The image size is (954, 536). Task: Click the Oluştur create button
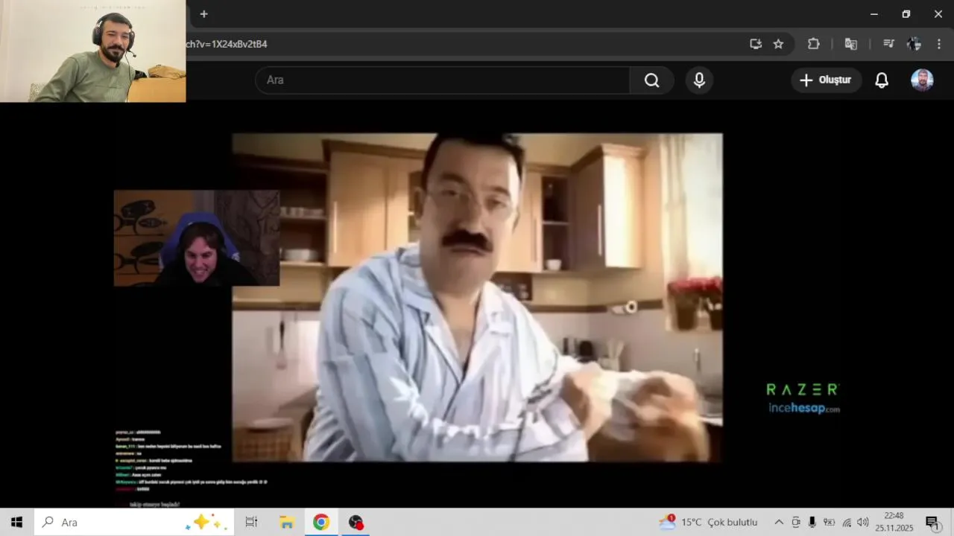point(827,80)
